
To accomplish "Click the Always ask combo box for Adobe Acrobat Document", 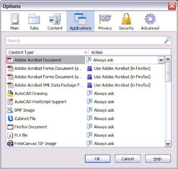I will point(125,60).
